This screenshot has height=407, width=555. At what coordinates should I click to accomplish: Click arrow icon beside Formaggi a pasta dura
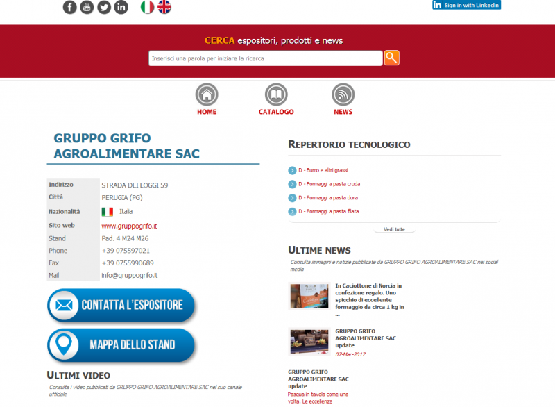coord(292,198)
